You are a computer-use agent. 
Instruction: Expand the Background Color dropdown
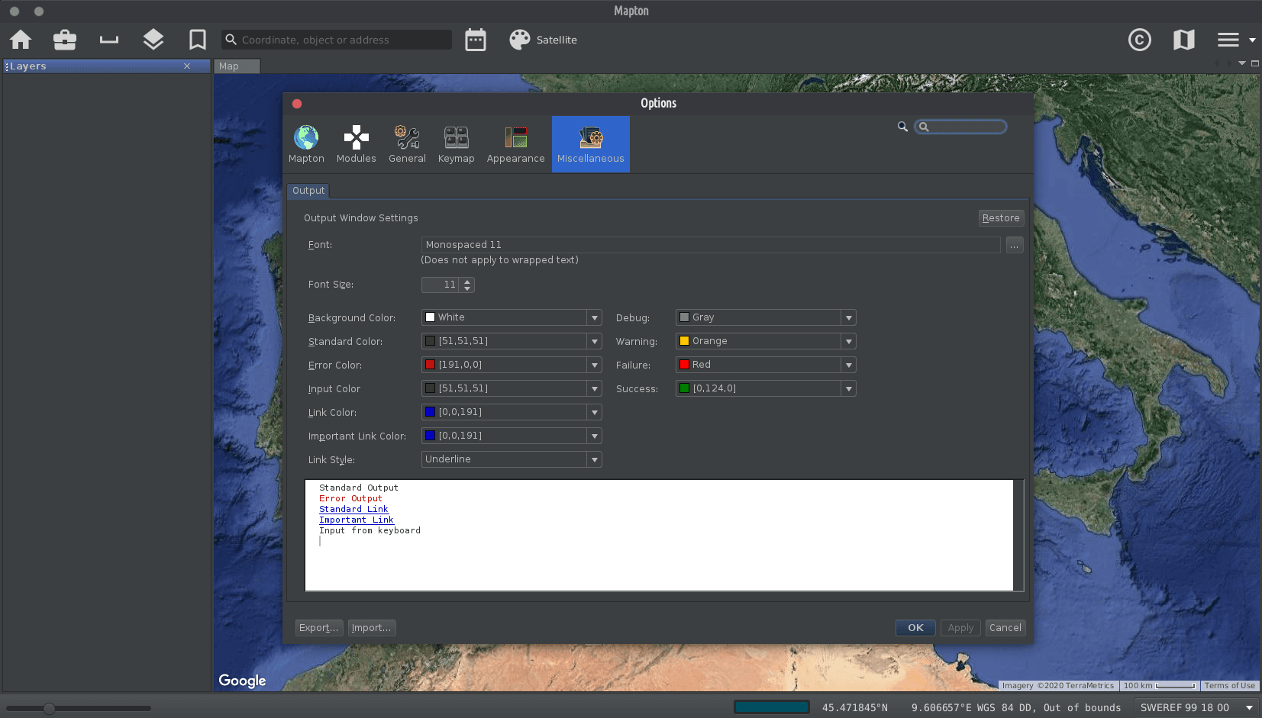tap(594, 317)
